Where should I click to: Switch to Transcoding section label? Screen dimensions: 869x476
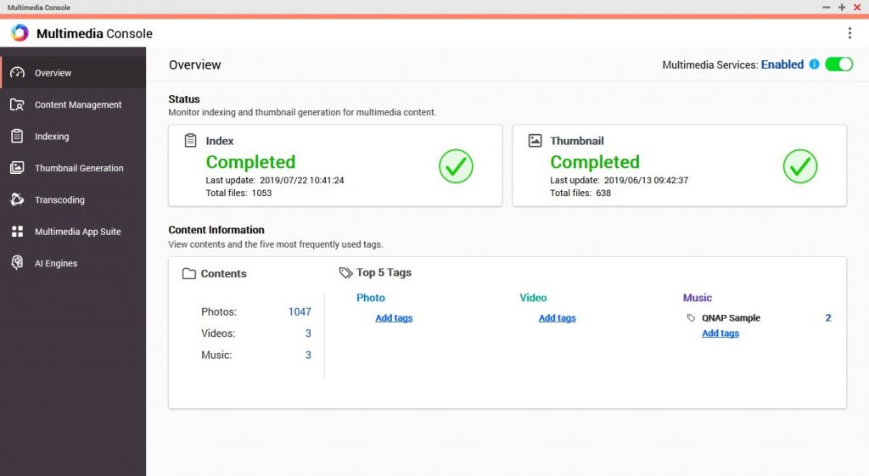(59, 200)
